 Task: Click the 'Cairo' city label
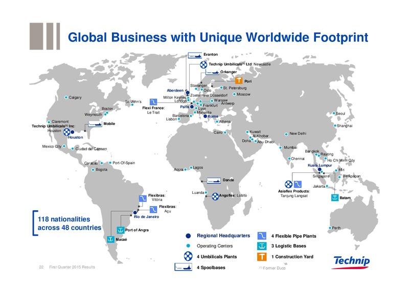pos(218,132)
